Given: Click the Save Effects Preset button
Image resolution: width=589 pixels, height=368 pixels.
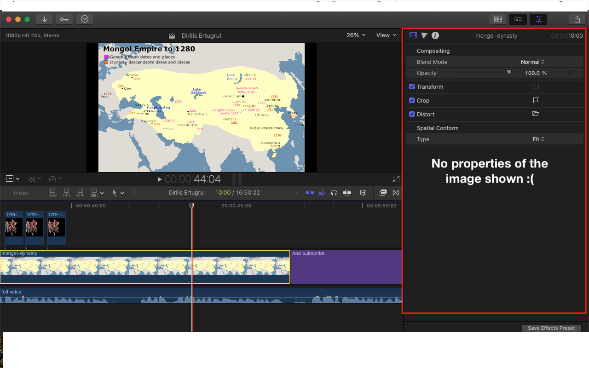Looking at the screenshot, I should [x=551, y=328].
